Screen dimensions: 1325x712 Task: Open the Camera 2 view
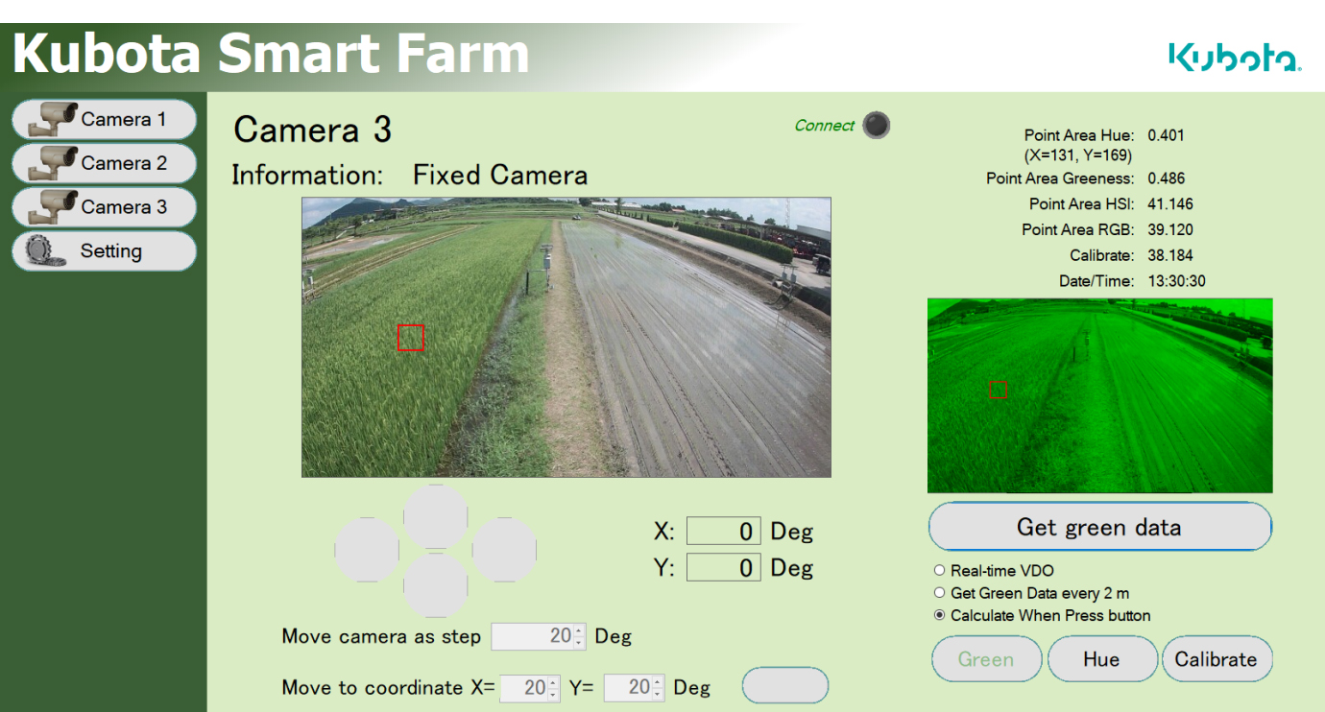click(104, 163)
